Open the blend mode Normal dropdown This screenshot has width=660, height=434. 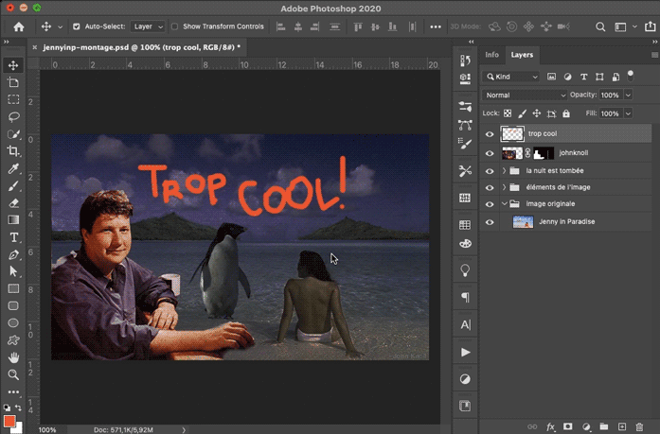click(x=525, y=95)
